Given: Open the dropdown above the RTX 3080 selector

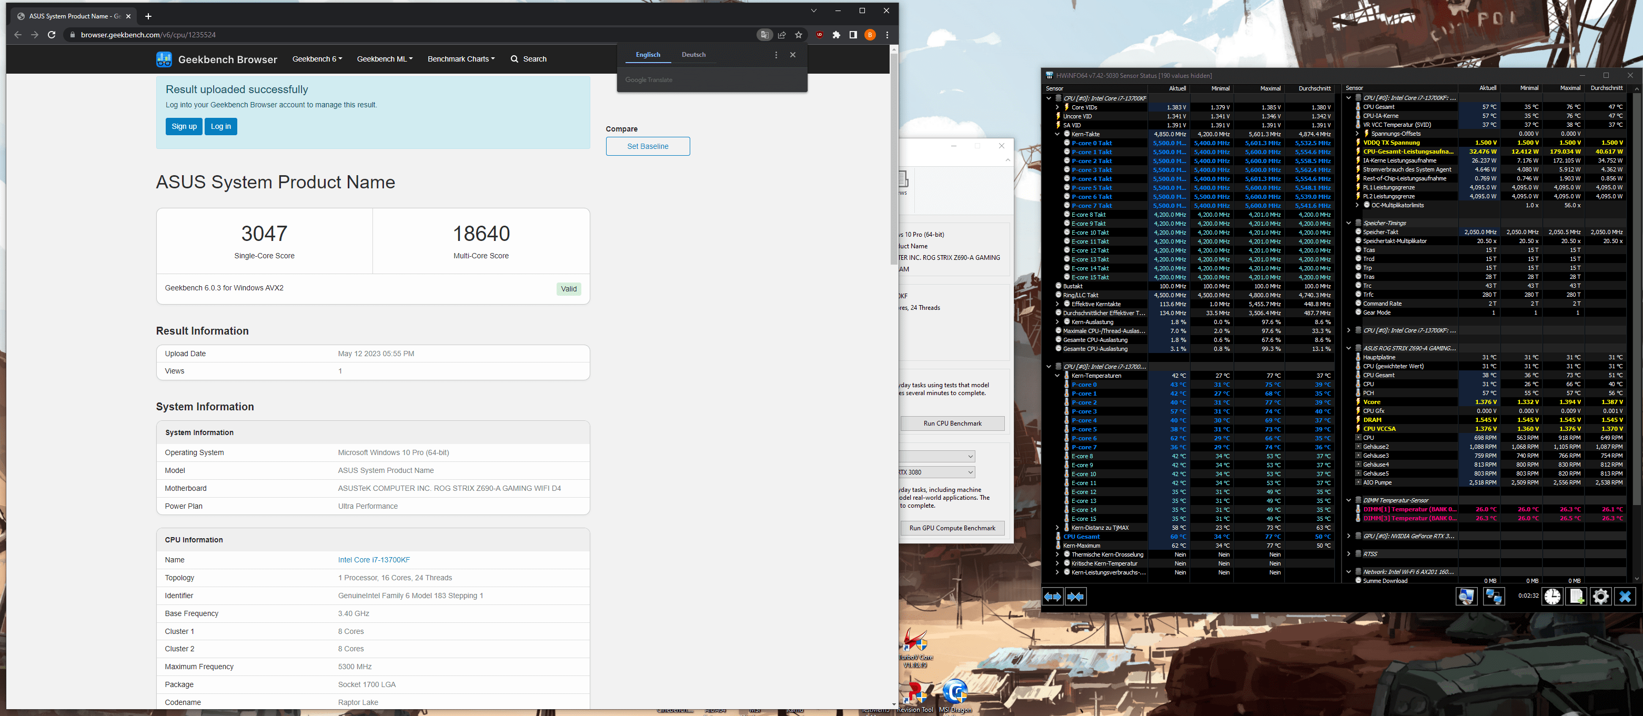Looking at the screenshot, I should point(937,457).
